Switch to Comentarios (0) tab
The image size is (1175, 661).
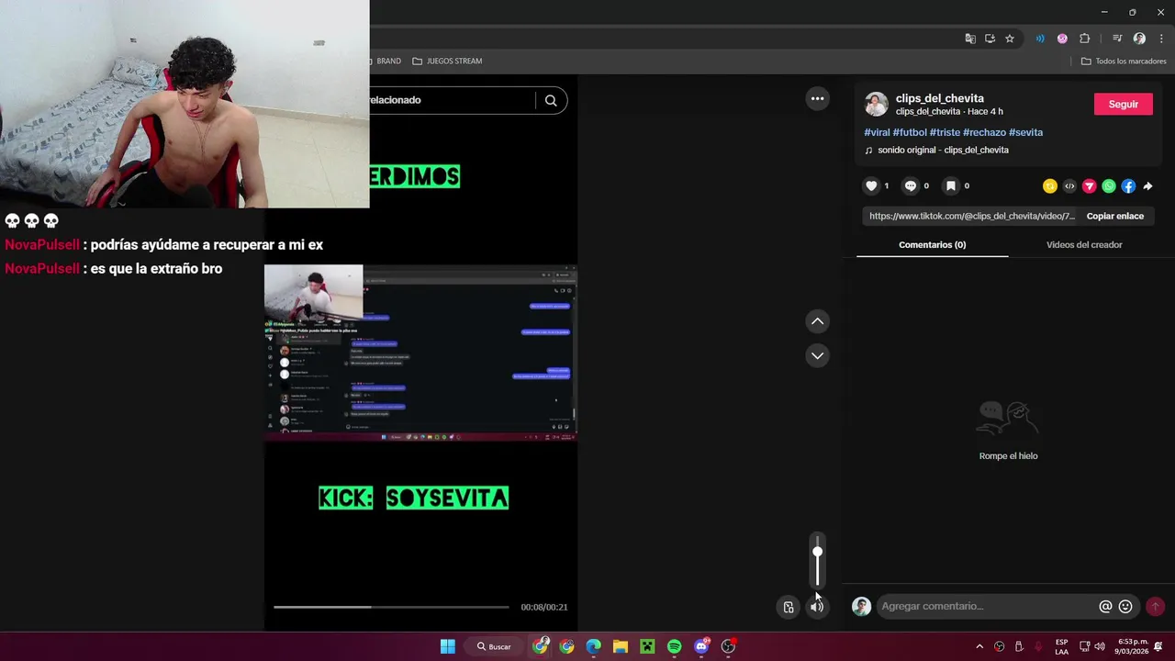(x=932, y=244)
